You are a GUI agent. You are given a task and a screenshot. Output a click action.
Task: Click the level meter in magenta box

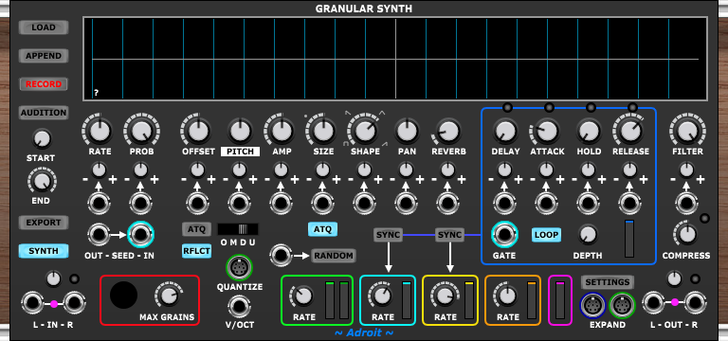tap(560, 299)
